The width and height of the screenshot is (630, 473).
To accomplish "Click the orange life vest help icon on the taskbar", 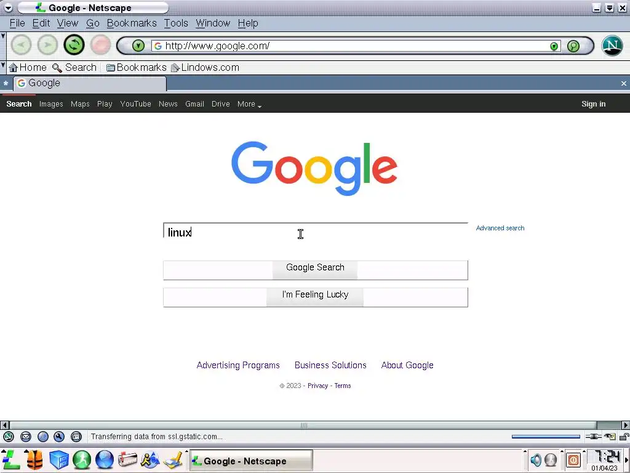I will click(35, 459).
